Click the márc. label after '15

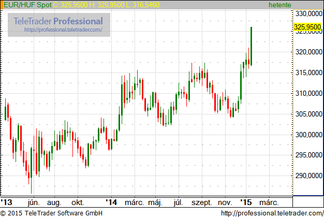click(x=269, y=202)
